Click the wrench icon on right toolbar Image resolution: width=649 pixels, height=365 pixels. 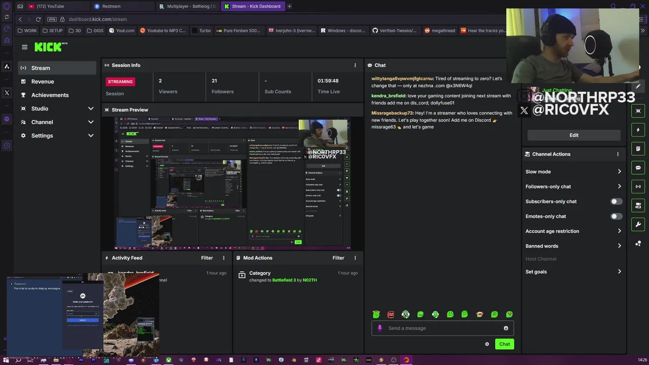click(x=638, y=224)
